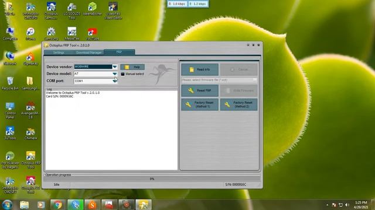Click Factory Reset (Method 2) button
Image resolution: width=375 pixels, height=210 pixels.
point(238,104)
